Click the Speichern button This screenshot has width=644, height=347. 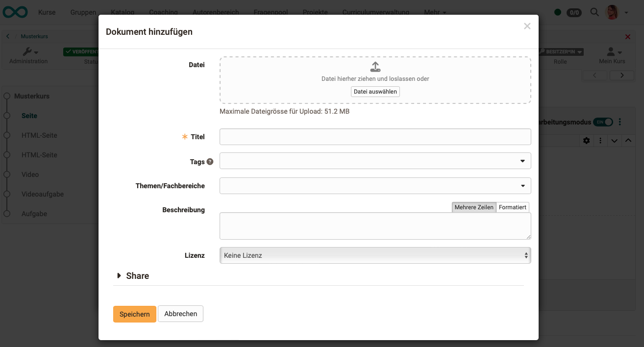point(134,314)
